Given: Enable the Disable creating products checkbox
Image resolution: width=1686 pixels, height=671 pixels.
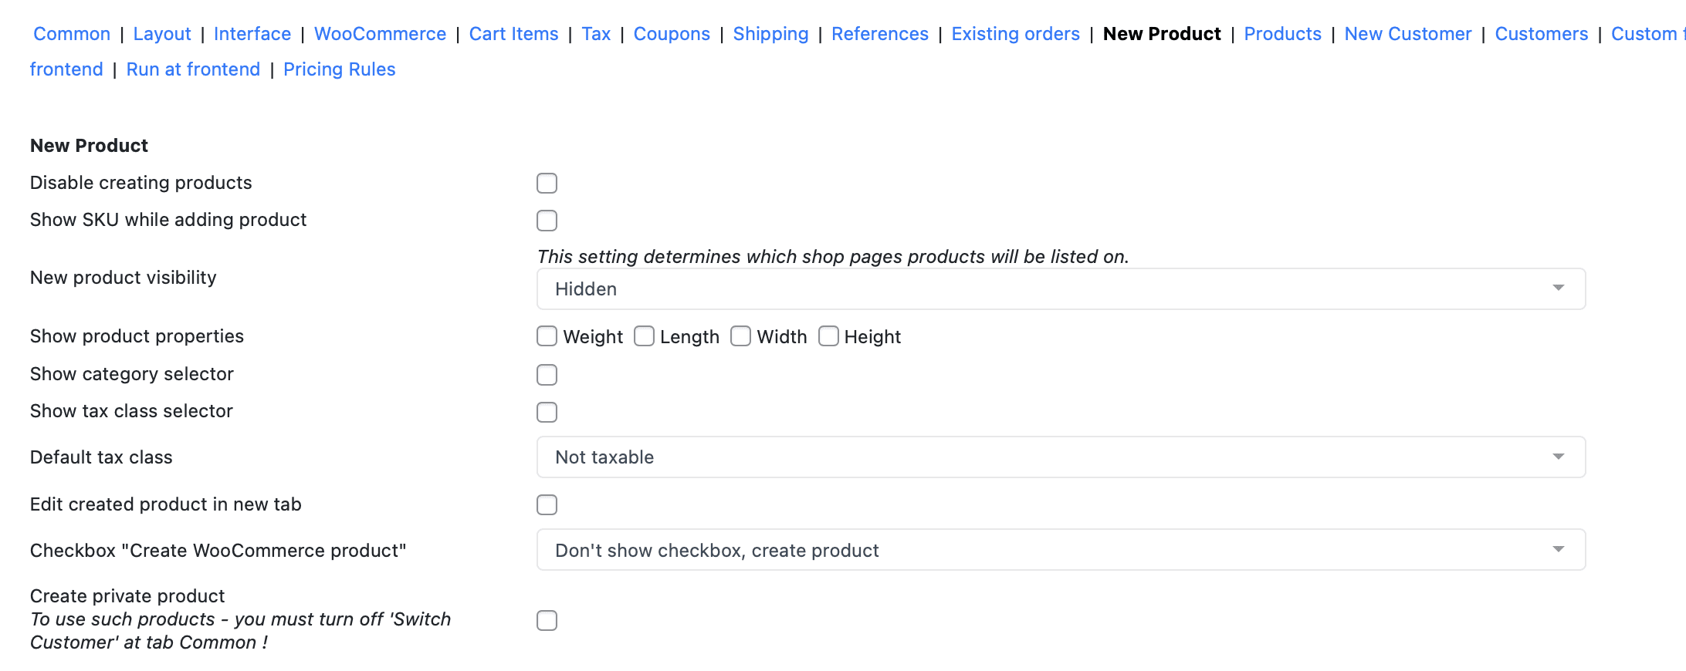Looking at the screenshot, I should 547,183.
